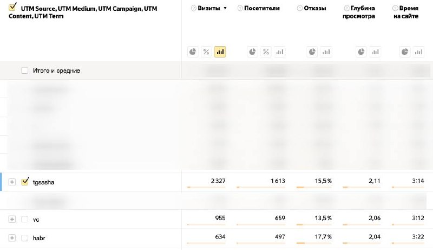Tick the habr row checkbox
This screenshot has width=433, height=250.
pyautogui.click(x=24, y=238)
